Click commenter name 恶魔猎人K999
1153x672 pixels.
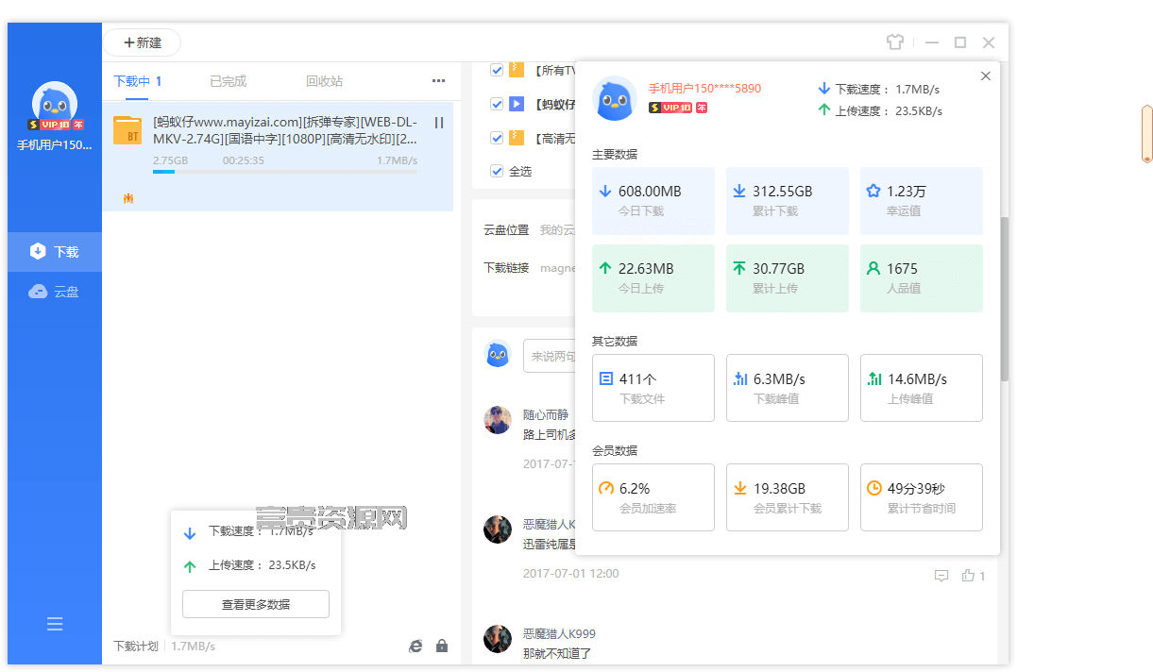(559, 633)
